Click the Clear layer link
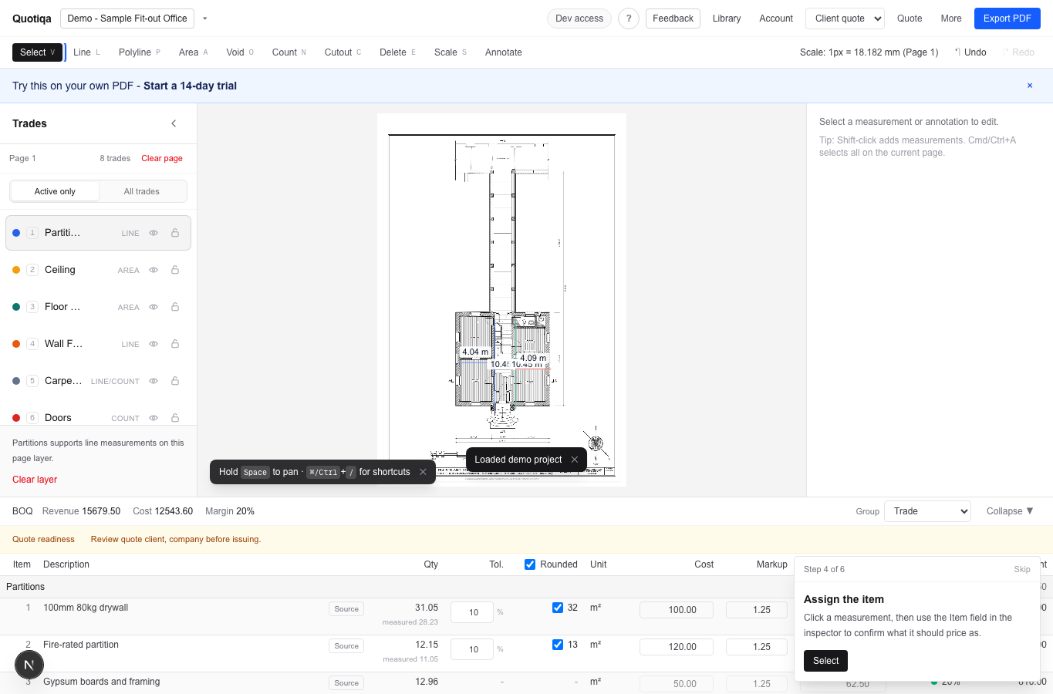The height and width of the screenshot is (694, 1053). point(35,480)
